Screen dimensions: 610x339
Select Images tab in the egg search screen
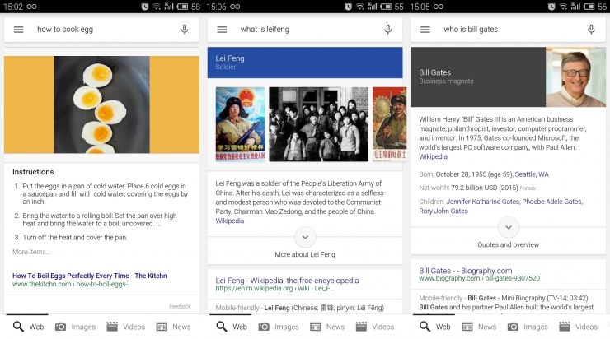pyautogui.click(x=75, y=327)
